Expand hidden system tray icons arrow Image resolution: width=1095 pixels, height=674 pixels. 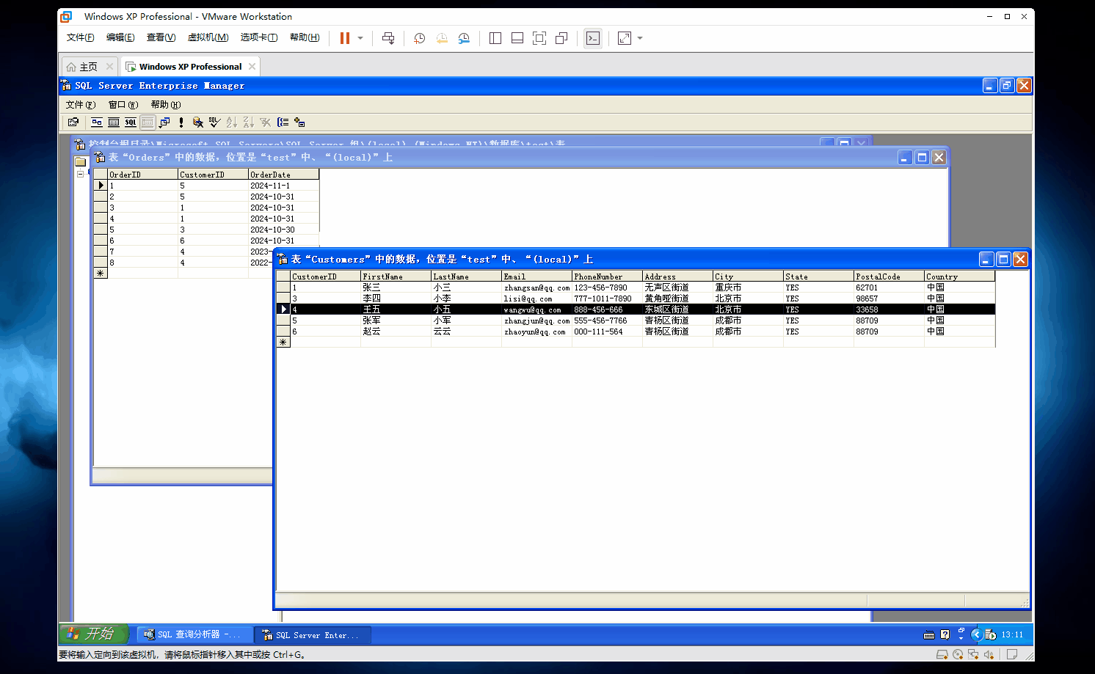tap(976, 634)
